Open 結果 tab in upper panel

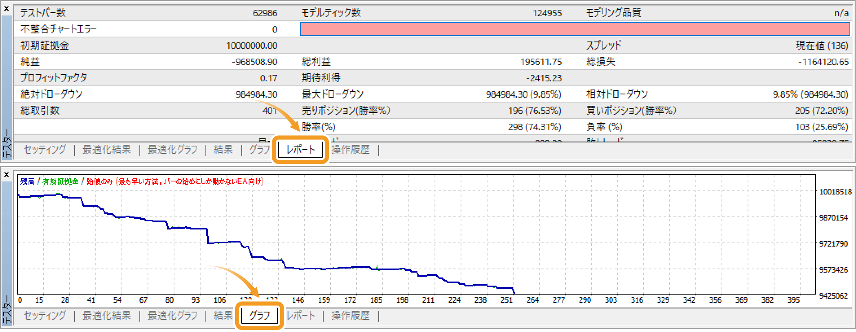point(223,150)
